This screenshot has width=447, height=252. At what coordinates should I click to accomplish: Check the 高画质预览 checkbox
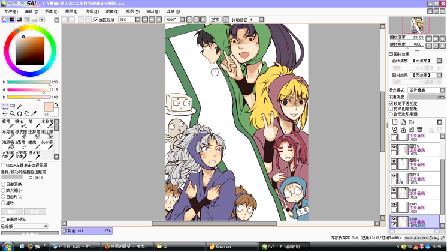click(3, 220)
